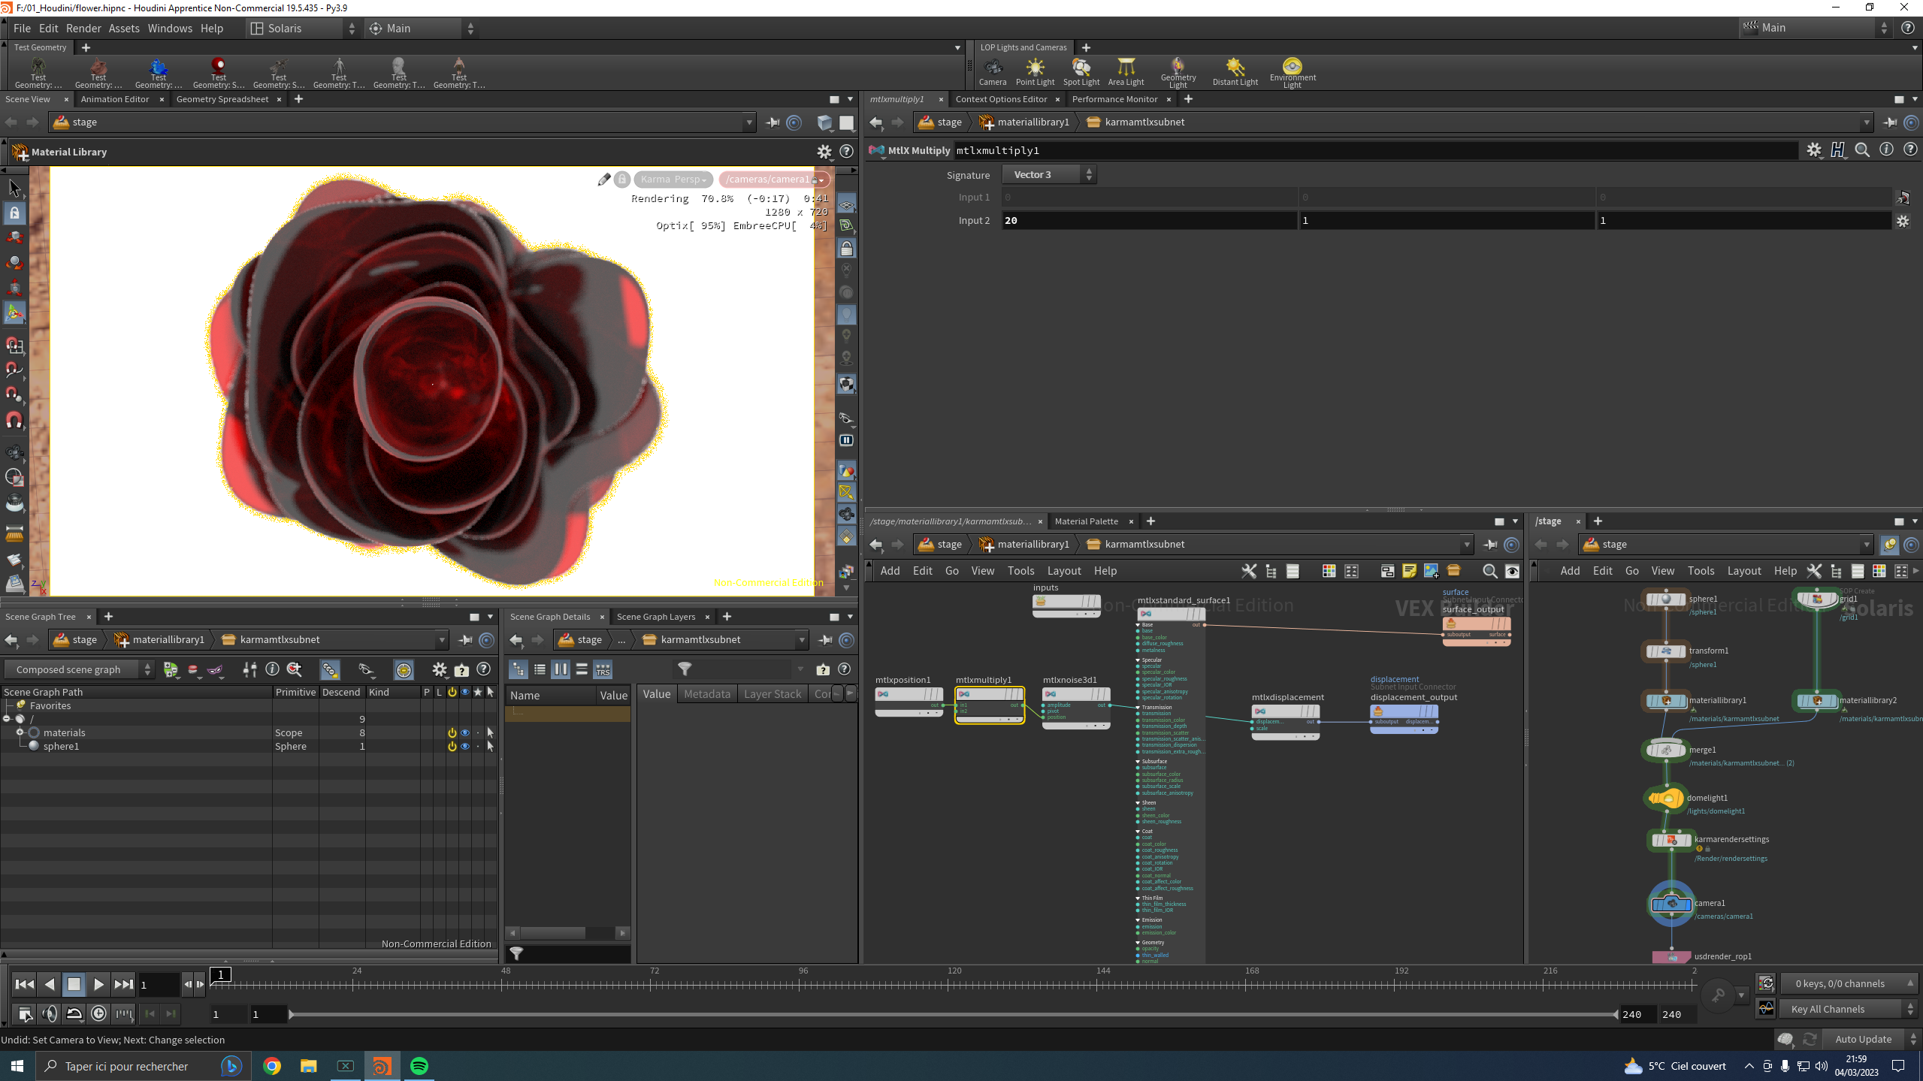
Task: Open the /cameras/camera1 camera menu
Action: tap(774, 180)
